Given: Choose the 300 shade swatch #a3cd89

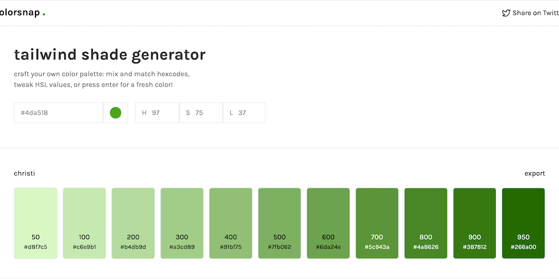Looking at the screenshot, I should tap(182, 223).
